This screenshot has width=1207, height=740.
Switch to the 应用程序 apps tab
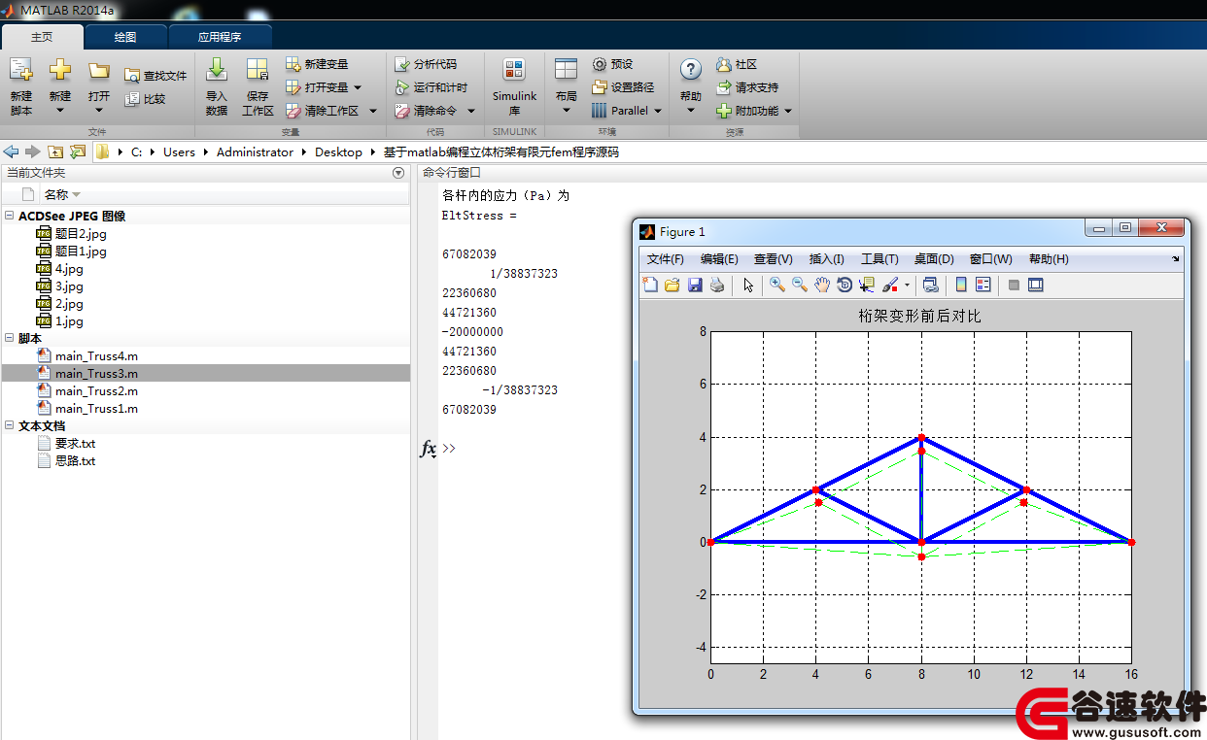coord(220,37)
